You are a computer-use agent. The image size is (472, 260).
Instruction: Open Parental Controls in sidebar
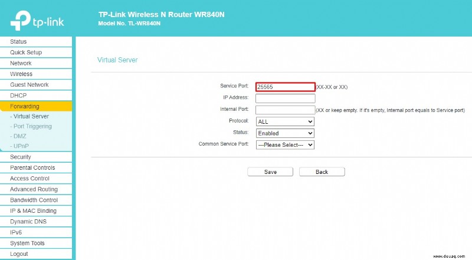coord(36,168)
